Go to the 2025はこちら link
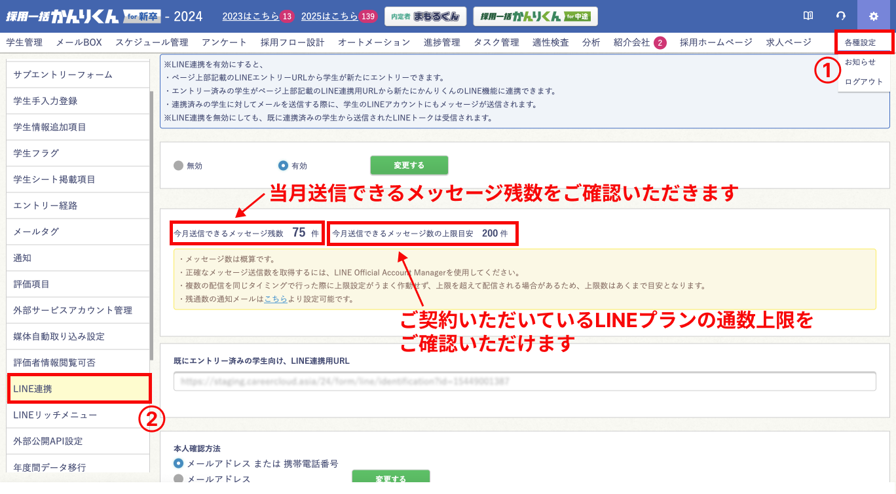The height and width of the screenshot is (494, 896). (329, 16)
